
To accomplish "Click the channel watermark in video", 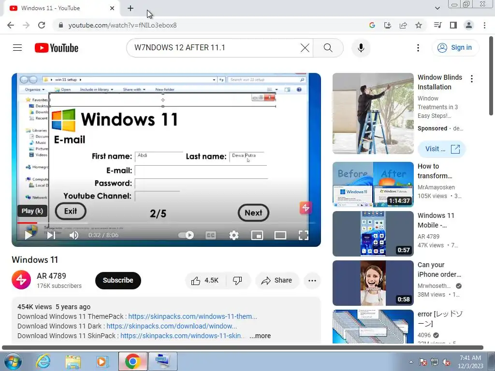I will (306, 208).
